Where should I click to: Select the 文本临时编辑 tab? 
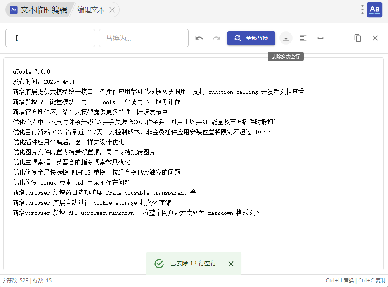(x=39, y=10)
